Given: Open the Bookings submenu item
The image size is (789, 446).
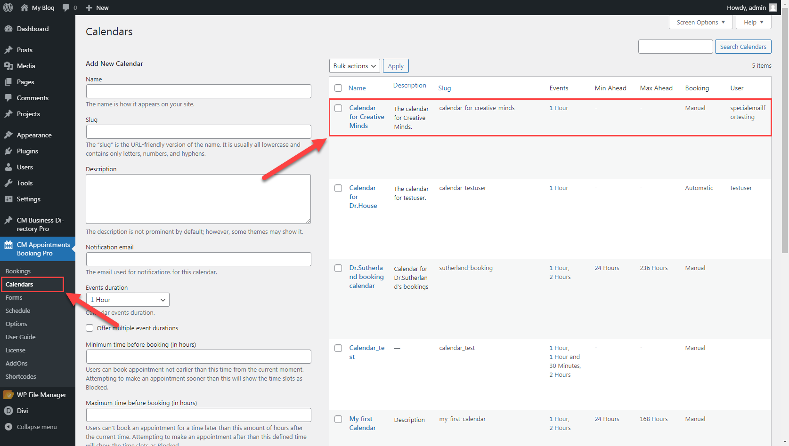Looking at the screenshot, I should [x=18, y=271].
